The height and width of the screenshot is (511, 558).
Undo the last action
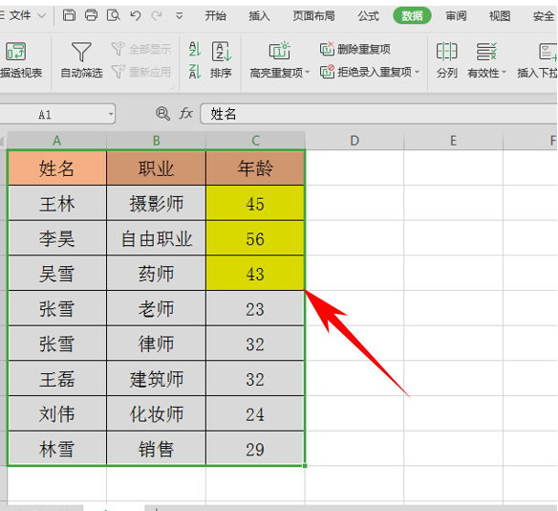point(136,15)
